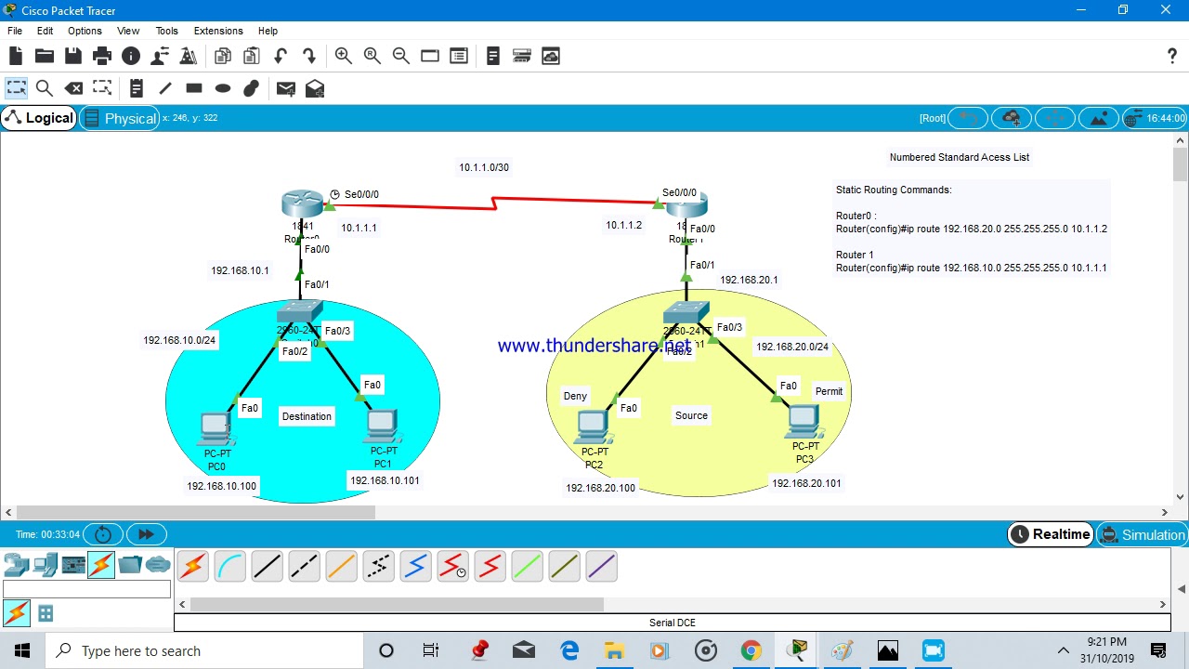This screenshot has height=669, width=1189.
Task: Add a complex PDU open envelope
Action: pyautogui.click(x=315, y=88)
